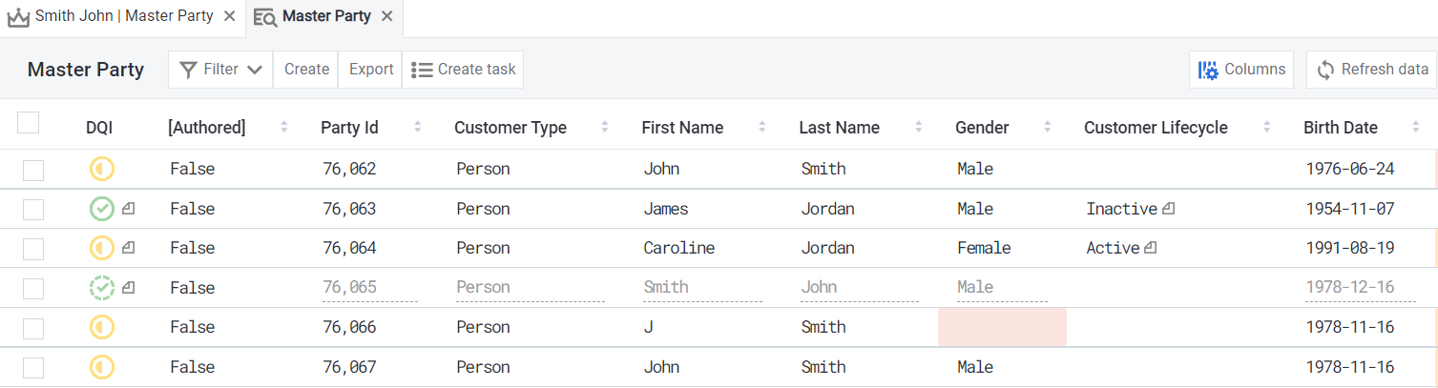Open the Columns settings
The width and height of the screenshot is (1438, 388).
point(1241,70)
